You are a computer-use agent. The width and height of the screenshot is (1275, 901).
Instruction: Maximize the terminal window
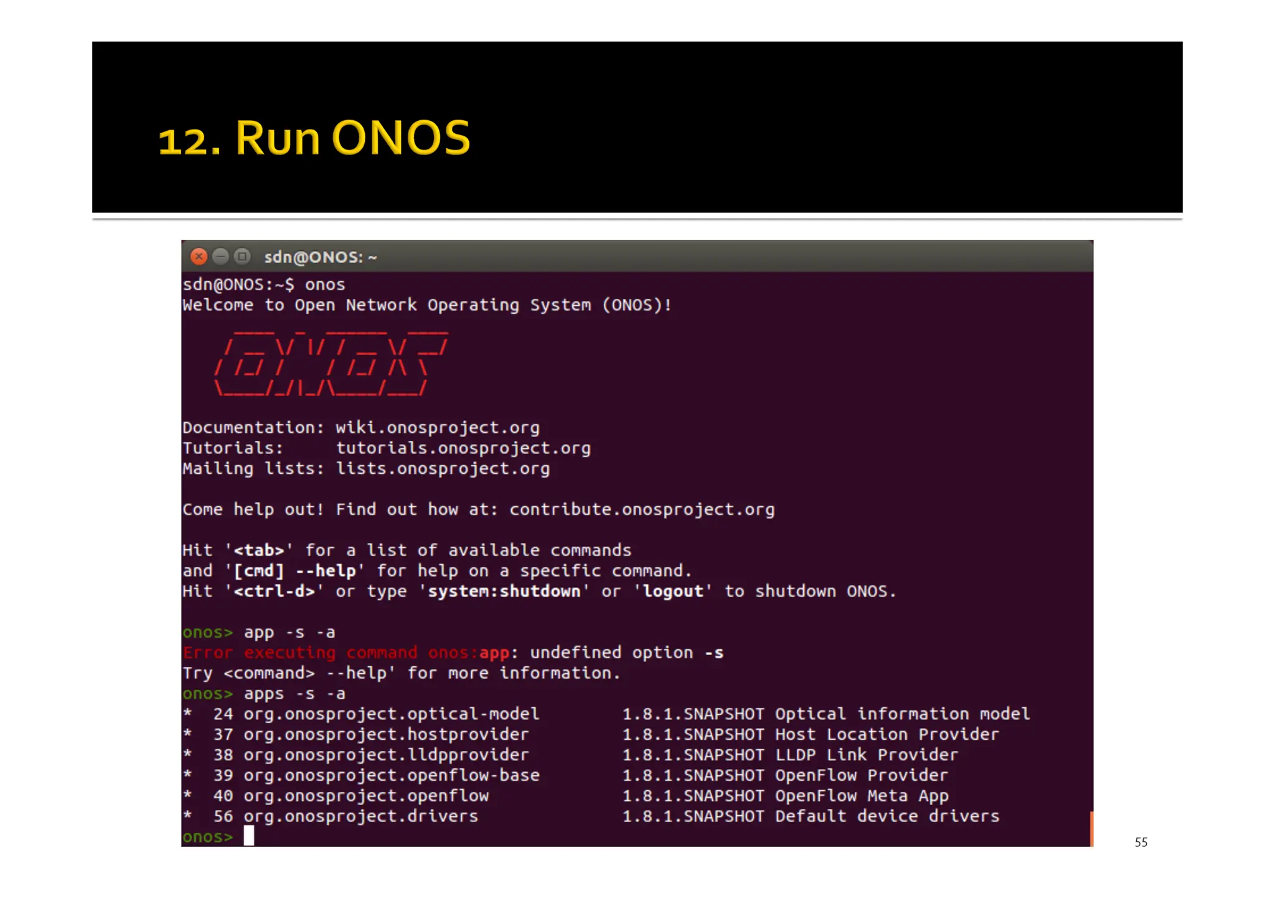242,257
